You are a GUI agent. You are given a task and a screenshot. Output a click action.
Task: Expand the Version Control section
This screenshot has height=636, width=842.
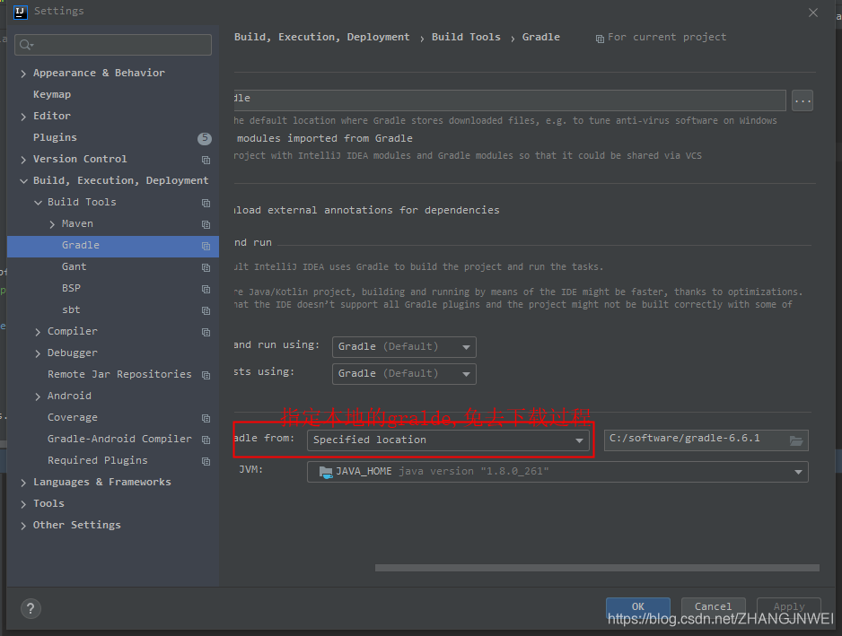click(23, 160)
